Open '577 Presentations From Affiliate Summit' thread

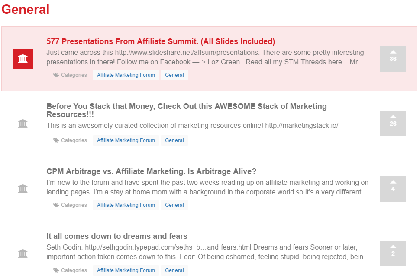[161, 41]
